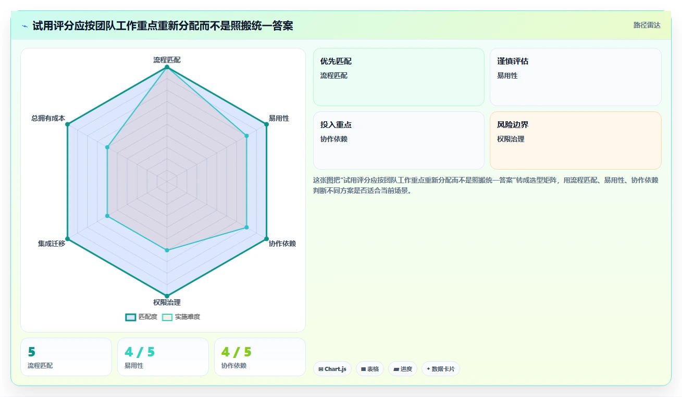The height and width of the screenshot is (397, 682).
Task: Open the 风险边界 card
Action: (x=575, y=140)
